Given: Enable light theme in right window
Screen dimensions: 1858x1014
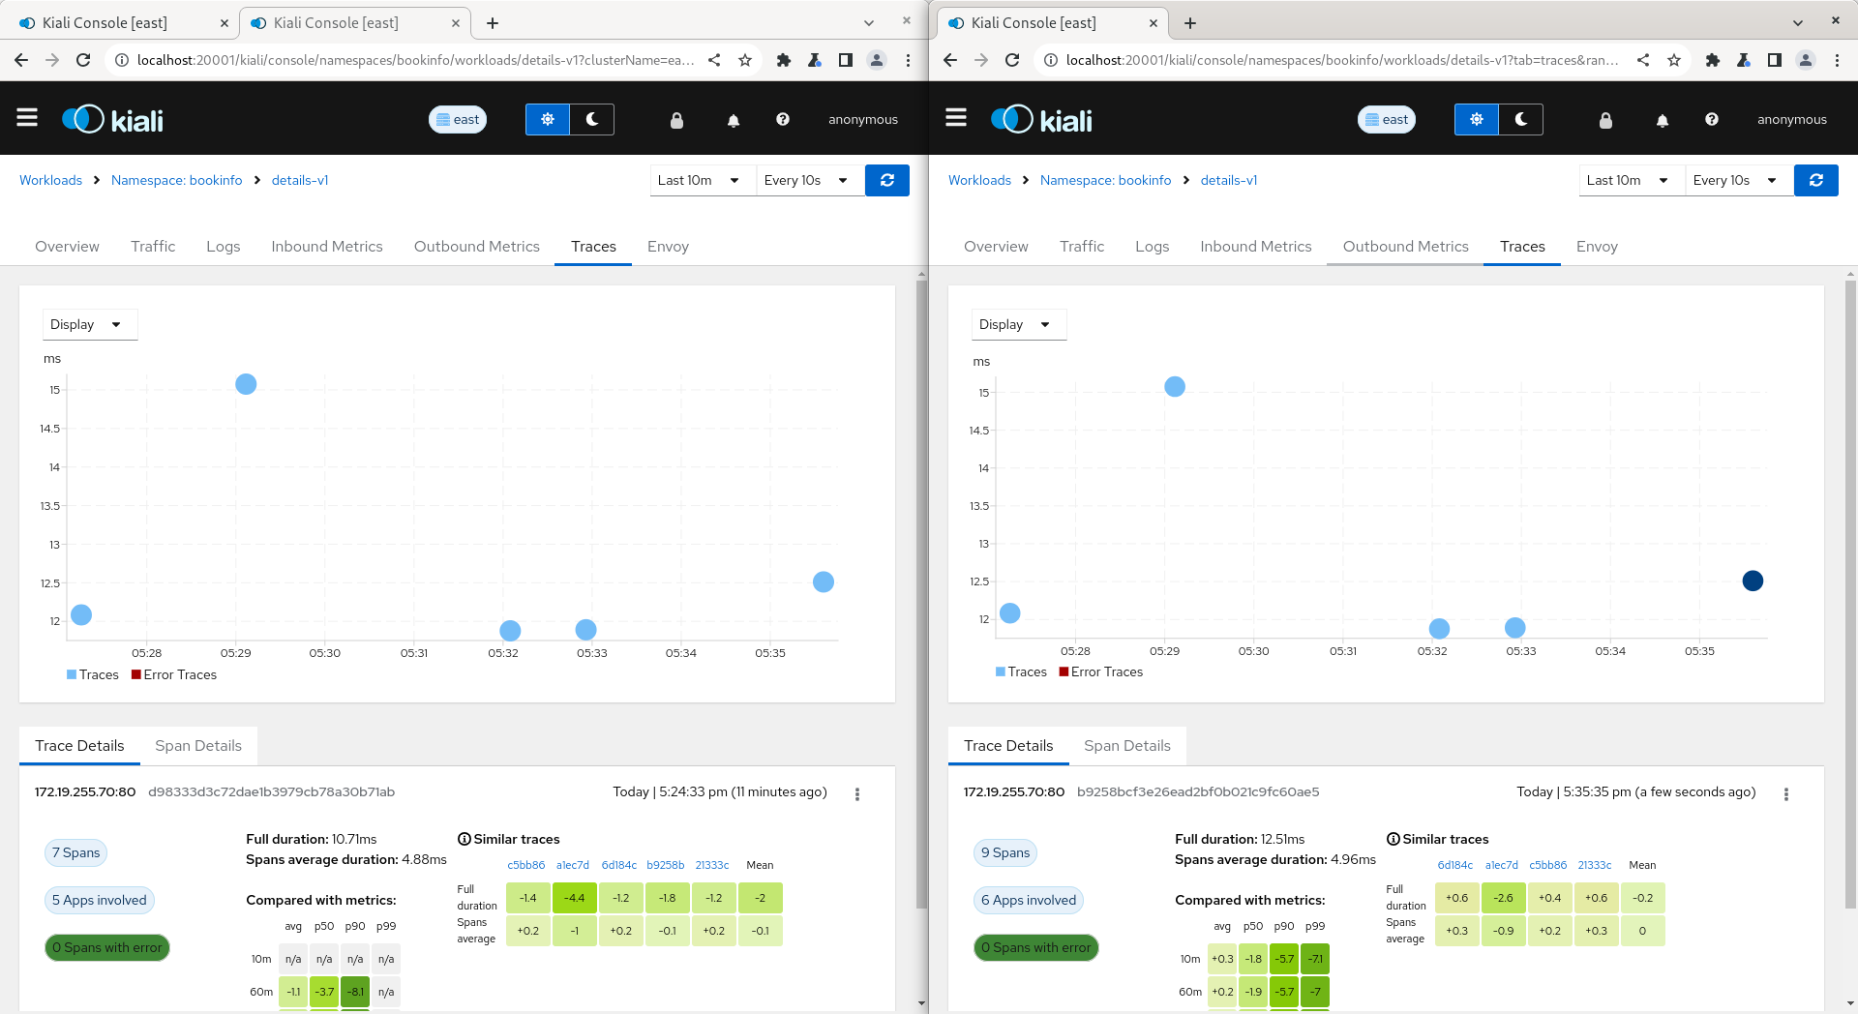Looking at the screenshot, I should (x=1475, y=119).
